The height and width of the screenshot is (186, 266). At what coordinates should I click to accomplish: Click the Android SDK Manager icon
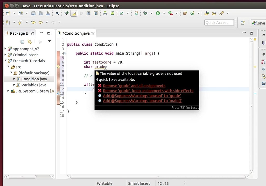pos(105,13)
